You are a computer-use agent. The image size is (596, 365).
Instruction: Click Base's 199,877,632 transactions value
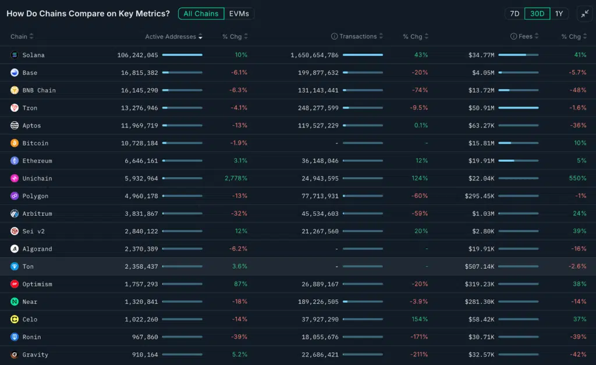318,73
